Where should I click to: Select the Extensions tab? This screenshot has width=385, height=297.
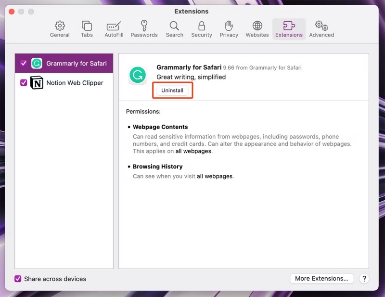[x=289, y=29]
